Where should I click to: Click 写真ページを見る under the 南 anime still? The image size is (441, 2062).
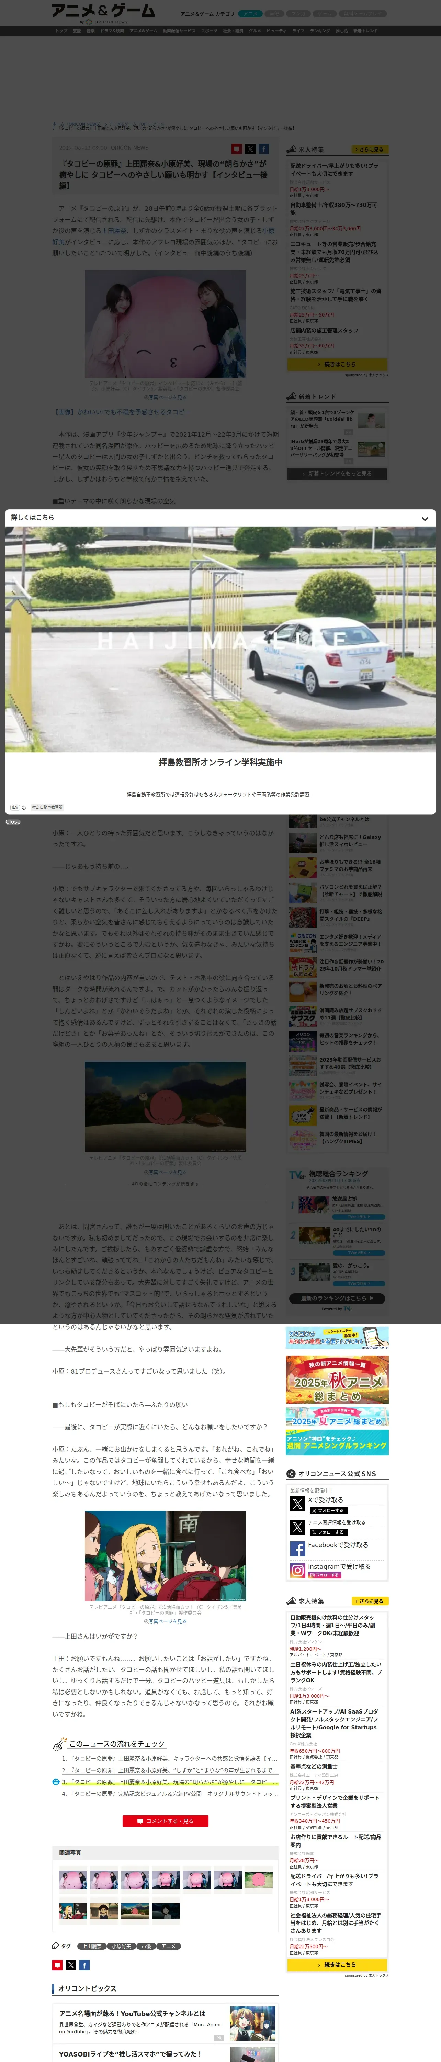click(x=166, y=1621)
